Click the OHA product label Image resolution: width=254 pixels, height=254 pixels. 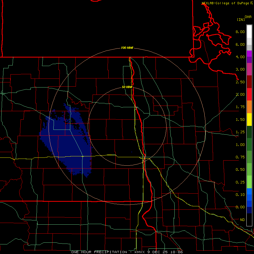[248, 17]
